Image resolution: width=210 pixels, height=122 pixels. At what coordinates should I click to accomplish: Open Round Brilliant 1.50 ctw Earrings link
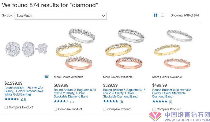coord(24,91)
